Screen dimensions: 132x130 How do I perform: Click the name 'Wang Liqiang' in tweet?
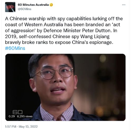[x=95, y=37]
